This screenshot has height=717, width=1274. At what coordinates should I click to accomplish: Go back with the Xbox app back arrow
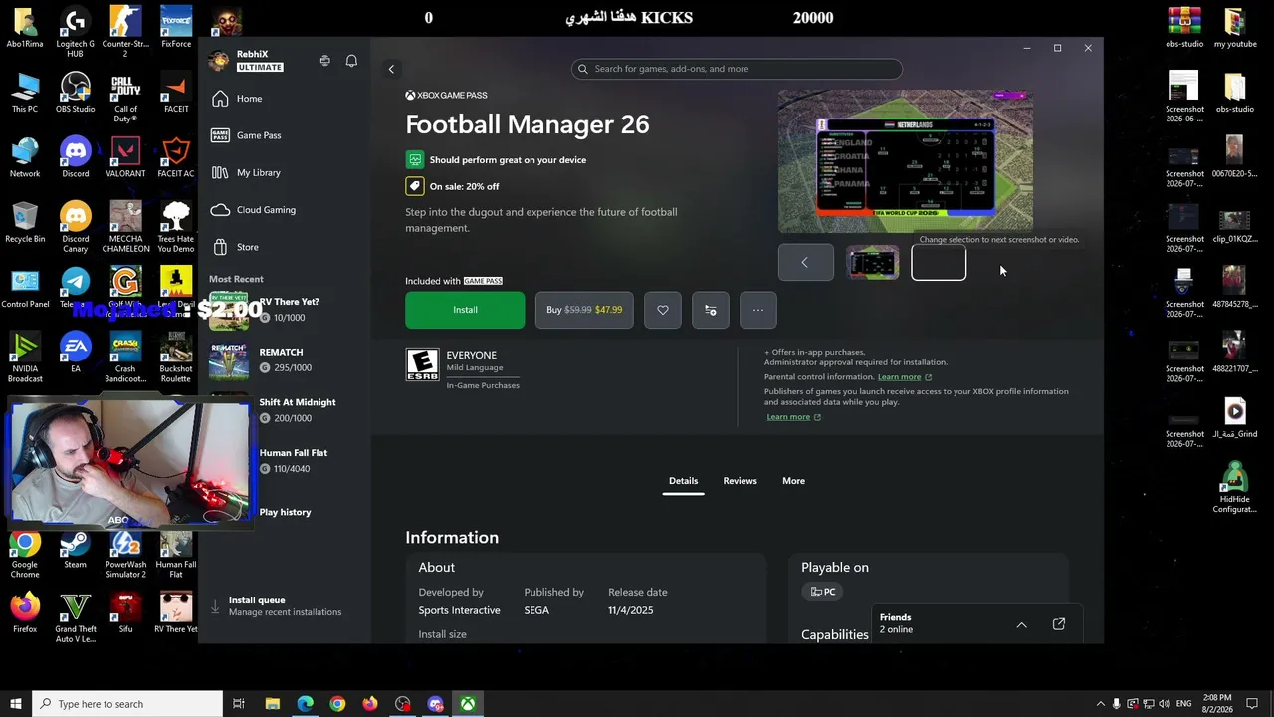tap(391, 69)
